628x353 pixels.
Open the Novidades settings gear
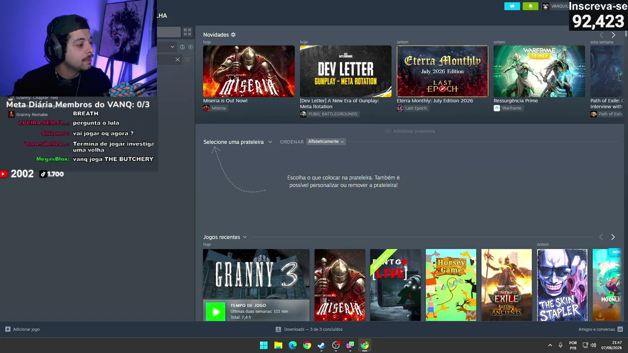coord(233,35)
